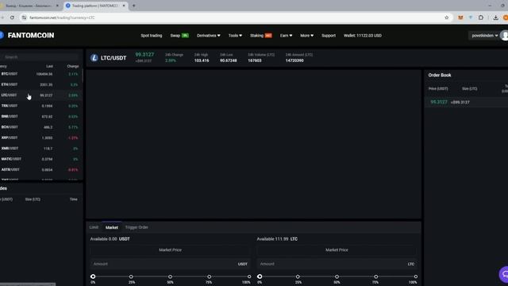Select the XMR/USDT pair row
This screenshot has height=286, width=508.
(40, 149)
